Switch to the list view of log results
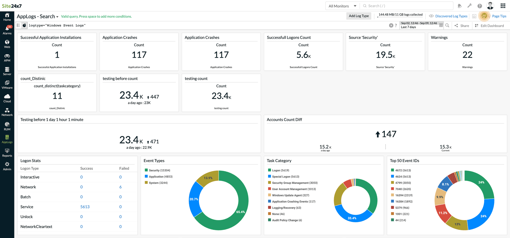The height and width of the screenshot is (238, 510). coord(18,25)
